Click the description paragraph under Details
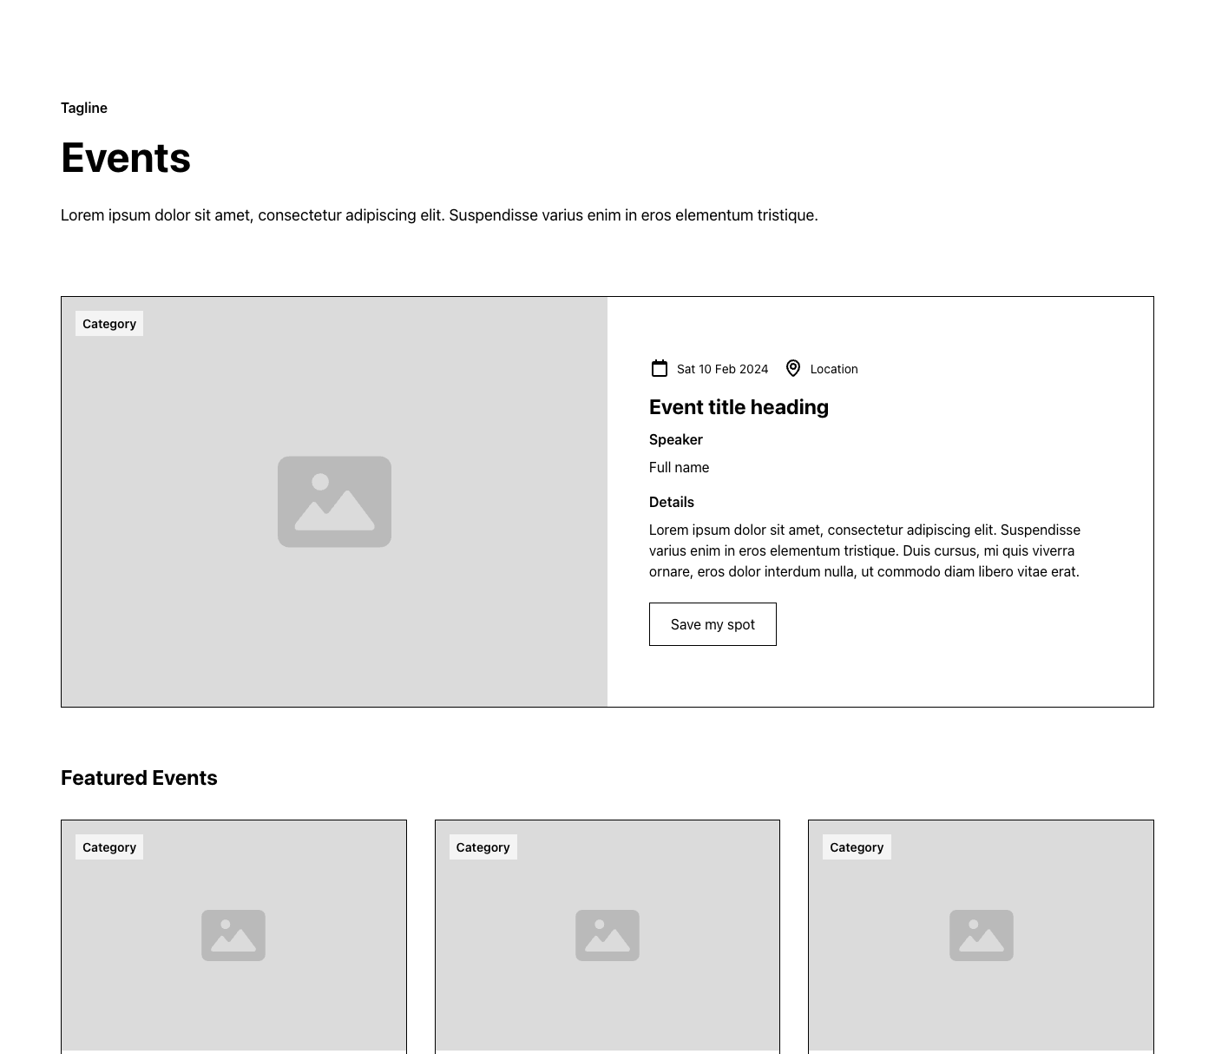1215x1054 pixels. coord(864,550)
